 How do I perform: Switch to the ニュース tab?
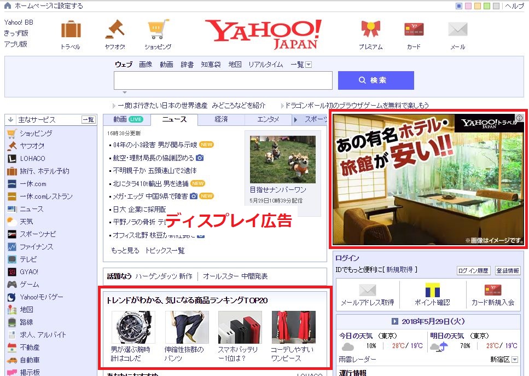click(x=175, y=119)
